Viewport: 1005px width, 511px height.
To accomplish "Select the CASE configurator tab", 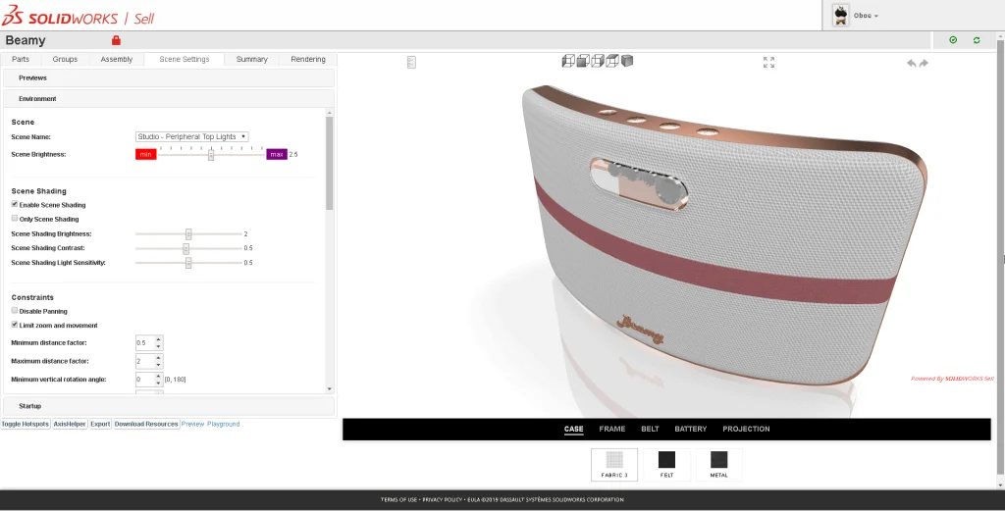I will click(573, 429).
